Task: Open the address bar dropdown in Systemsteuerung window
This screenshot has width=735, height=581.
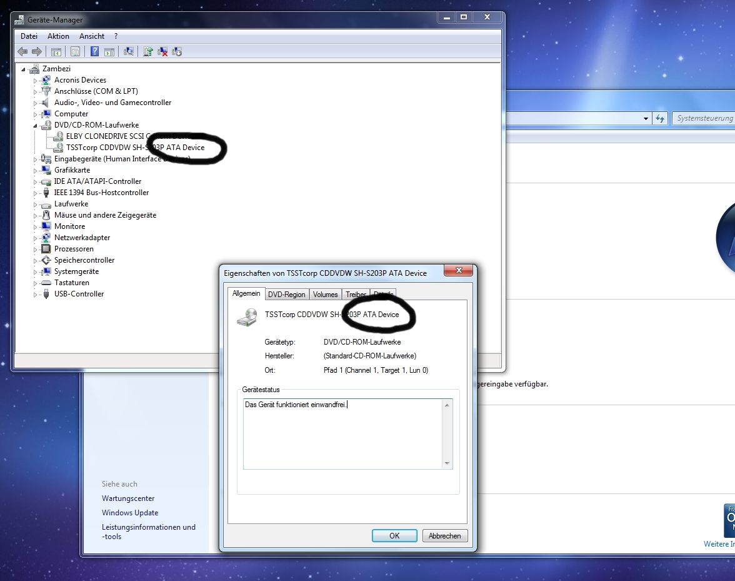Action: (x=646, y=119)
